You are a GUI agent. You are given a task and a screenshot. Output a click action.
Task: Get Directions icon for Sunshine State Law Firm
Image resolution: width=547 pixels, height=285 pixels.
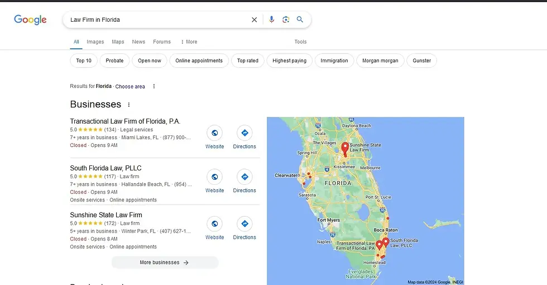pos(244,224)
